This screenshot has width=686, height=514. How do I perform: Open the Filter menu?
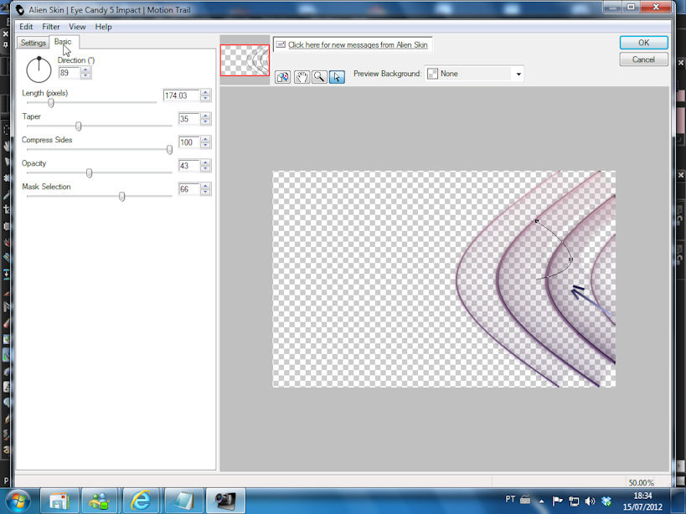pyautogui.click(x=51, y=27)
